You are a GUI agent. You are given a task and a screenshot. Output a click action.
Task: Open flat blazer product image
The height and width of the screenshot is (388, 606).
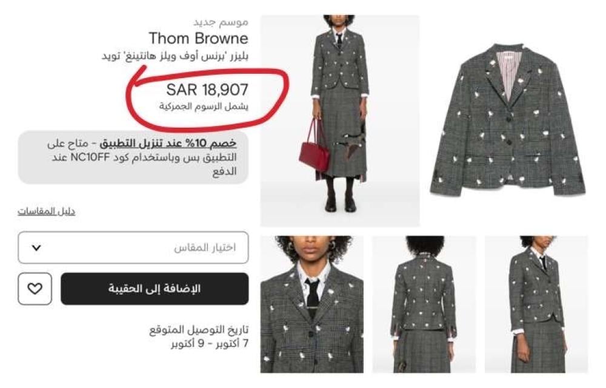coord(508,120)
